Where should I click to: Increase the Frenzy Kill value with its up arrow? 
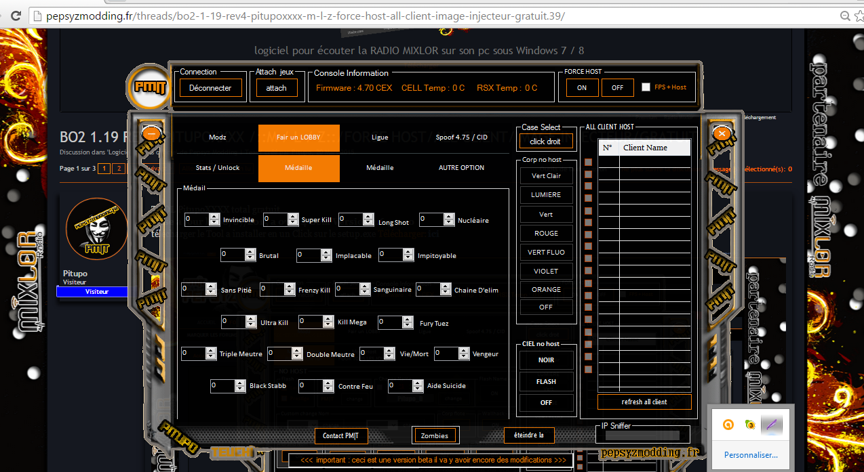click(x=290, y=286)
